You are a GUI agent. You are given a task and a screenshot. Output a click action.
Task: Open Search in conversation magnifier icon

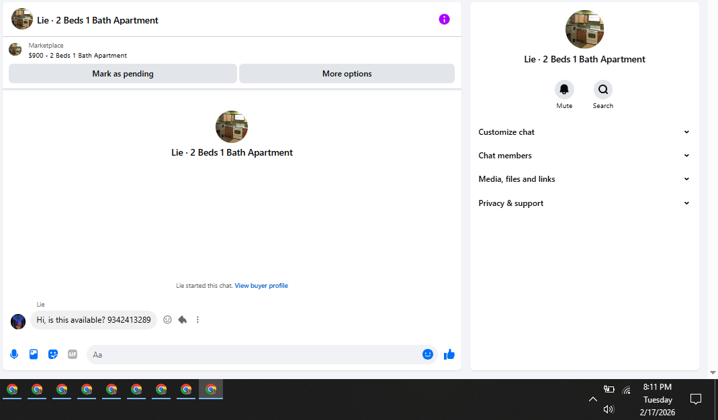click(x=603, y=89)
